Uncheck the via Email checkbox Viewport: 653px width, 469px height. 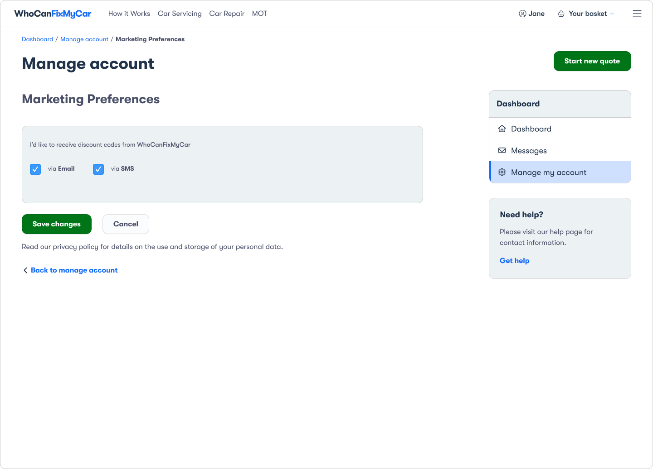[35, 169]
